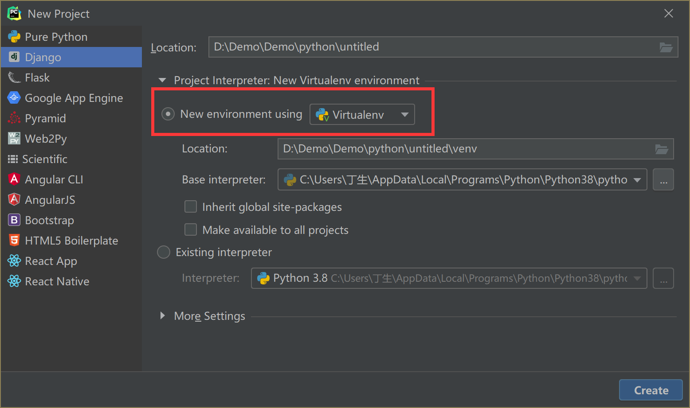Click Django entry in project list
This screenshot has width=690, height=408.
(x=71, y=57)
